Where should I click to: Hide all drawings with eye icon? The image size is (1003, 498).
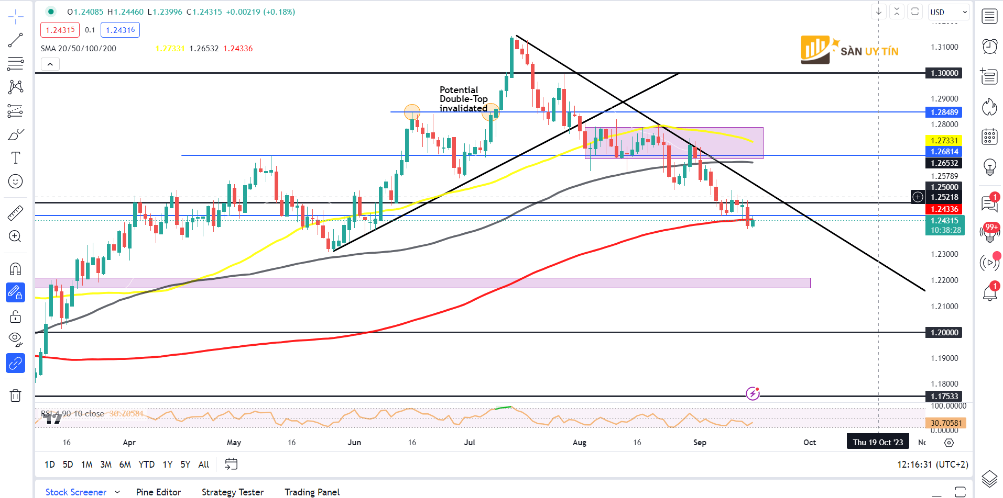tap(16, 339)
